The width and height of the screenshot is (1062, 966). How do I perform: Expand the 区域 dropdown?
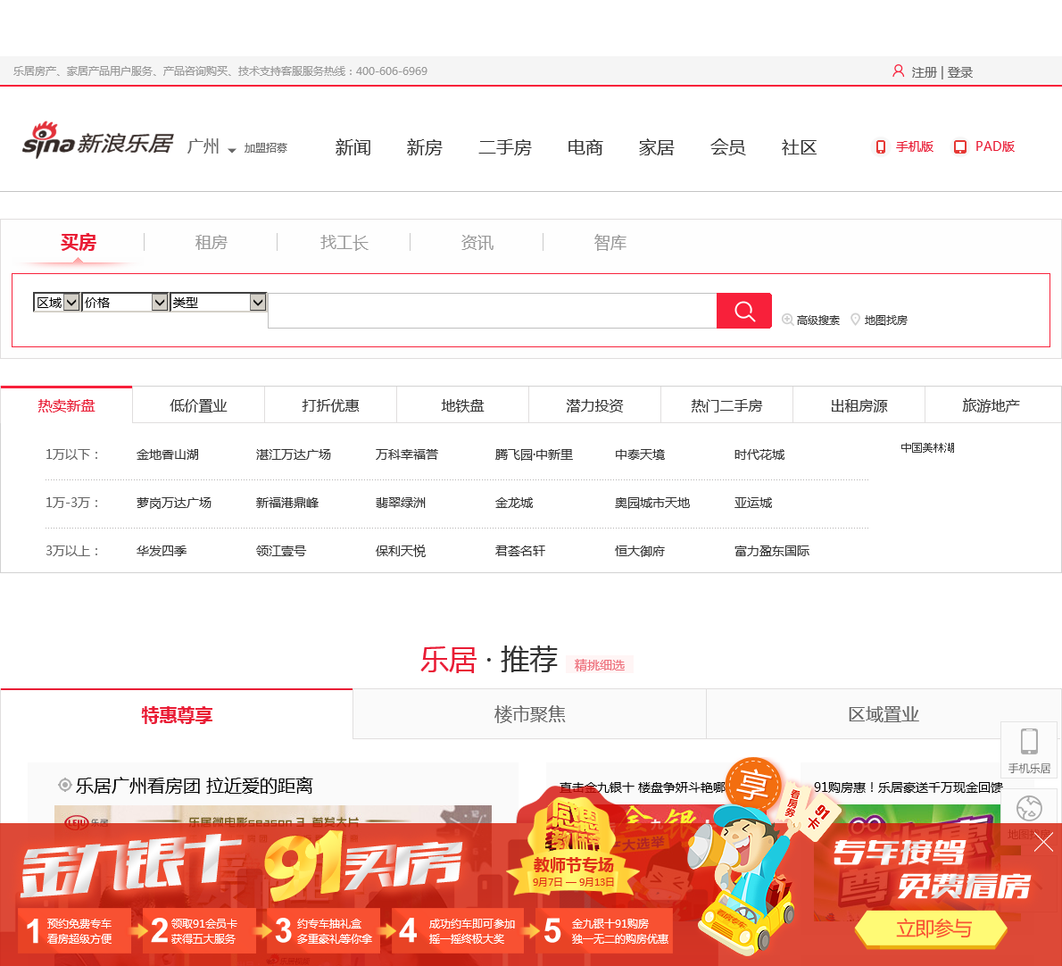point(56,302)
